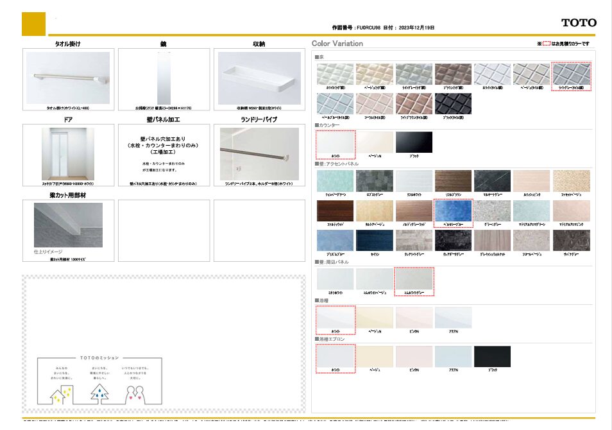Select black tile floor swatch

pyautogui.click(x=453, y=103)
